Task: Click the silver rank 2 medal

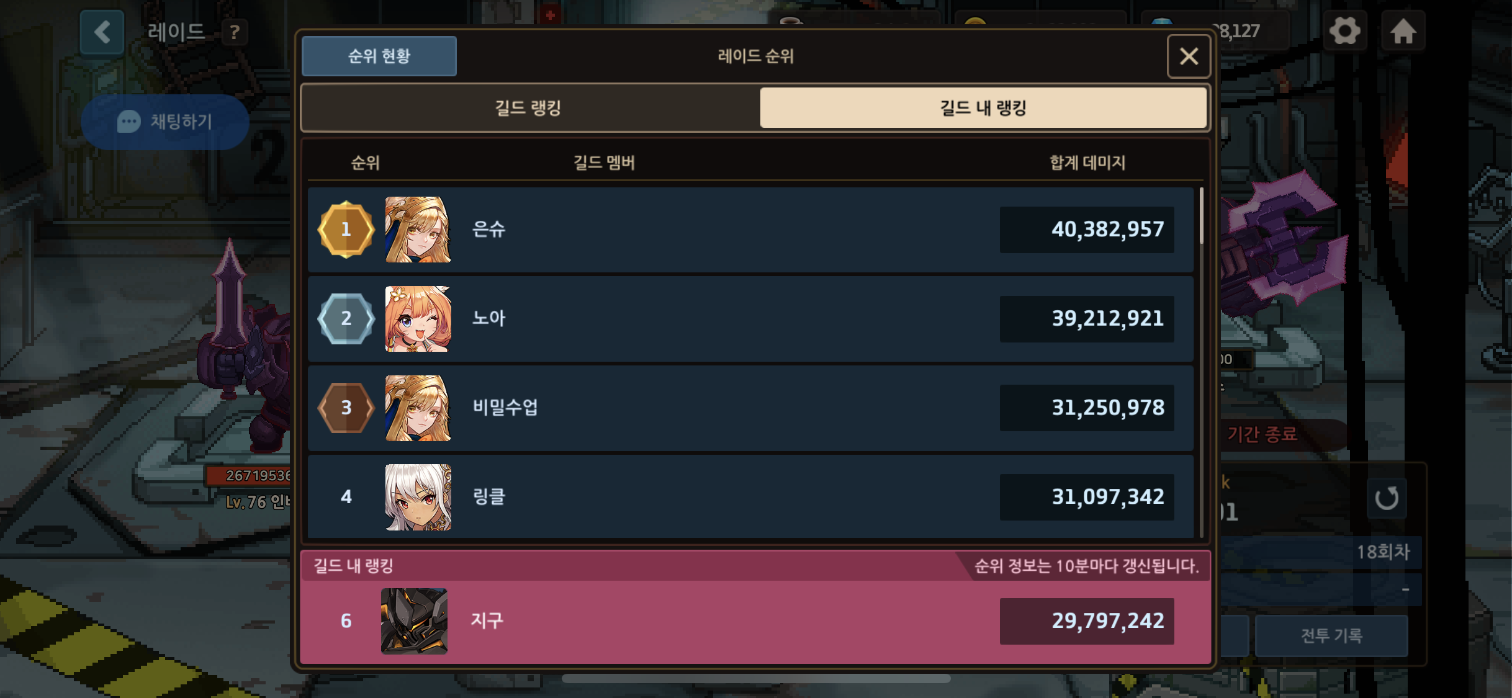Action: (x=346, y=318)
